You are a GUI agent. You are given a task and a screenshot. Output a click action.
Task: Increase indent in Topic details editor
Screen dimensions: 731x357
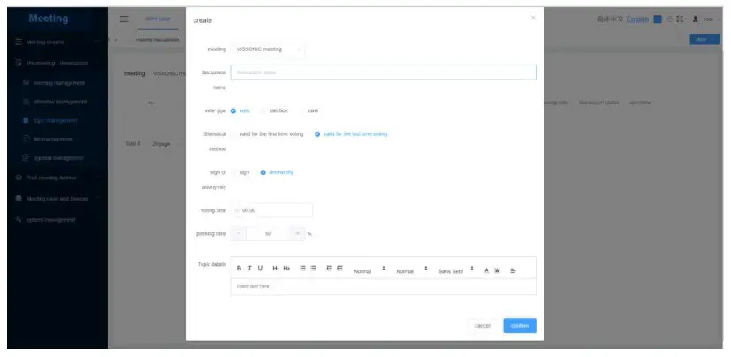[339, 269]
